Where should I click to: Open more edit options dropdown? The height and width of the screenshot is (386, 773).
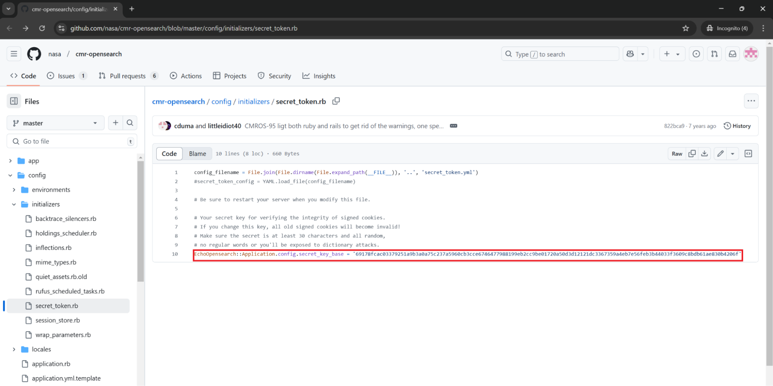pos(732,154)
